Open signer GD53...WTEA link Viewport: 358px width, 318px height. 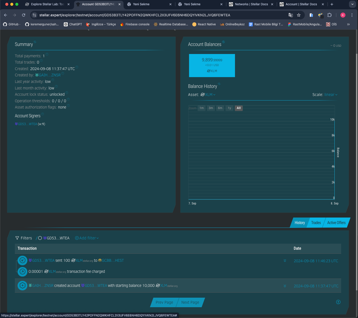click(x=26, y=124)
